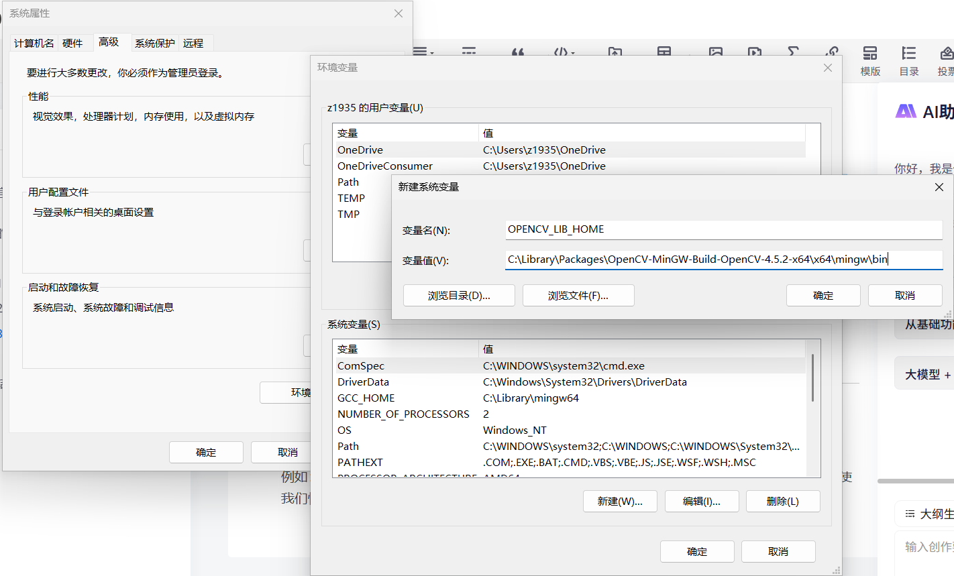Click 浏览目录(D) to browse directories

(459, 295)
